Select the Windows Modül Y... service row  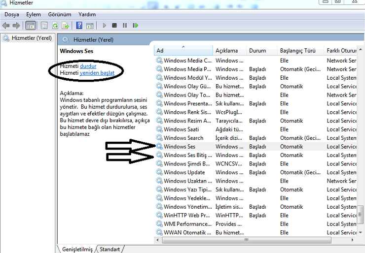255,78
